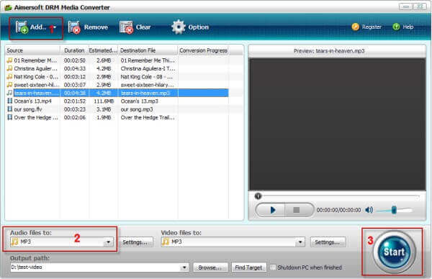Select Ocean's 13.mp4 video row
Screen dimensions: 432x279
(117, 101)
